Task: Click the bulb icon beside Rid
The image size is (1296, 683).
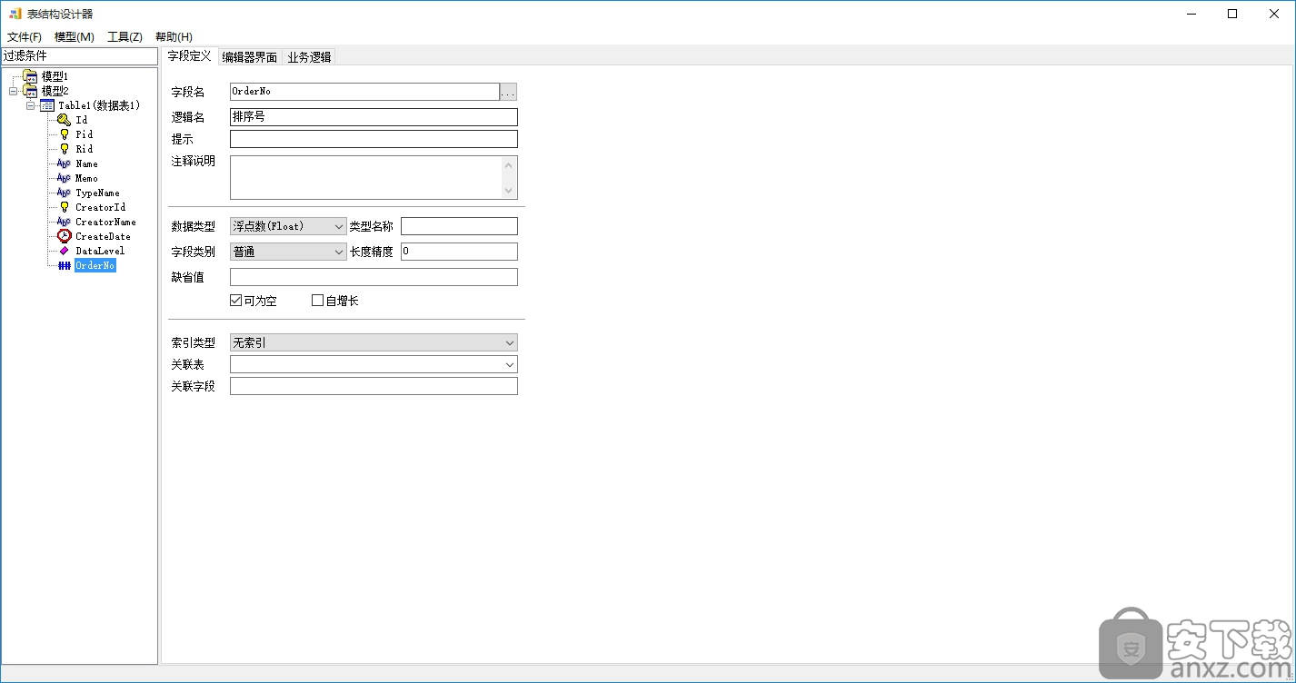Action: [64, 149]
